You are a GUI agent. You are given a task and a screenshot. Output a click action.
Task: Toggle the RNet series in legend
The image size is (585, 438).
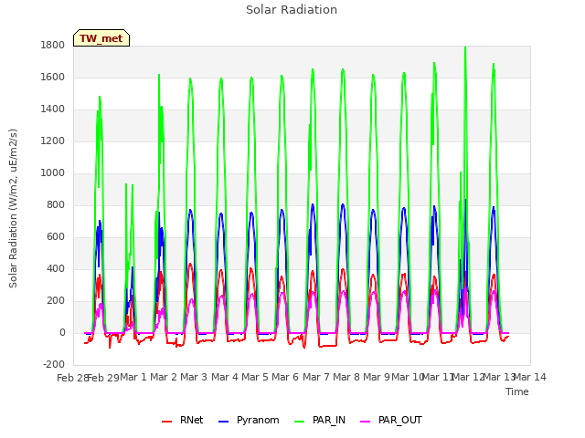183,420
